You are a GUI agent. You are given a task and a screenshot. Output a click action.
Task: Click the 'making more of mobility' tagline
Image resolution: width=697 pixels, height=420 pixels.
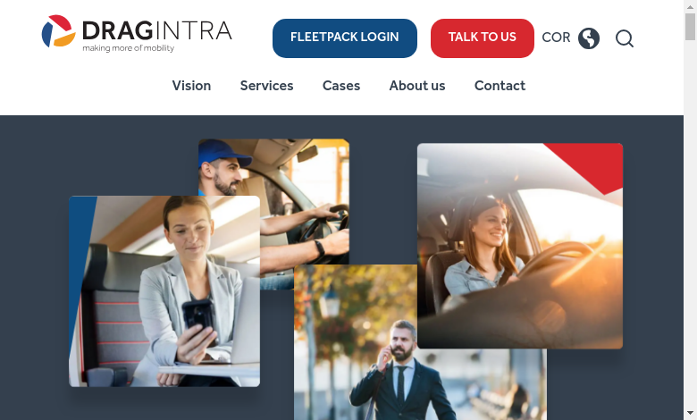[x=129, y=48]
